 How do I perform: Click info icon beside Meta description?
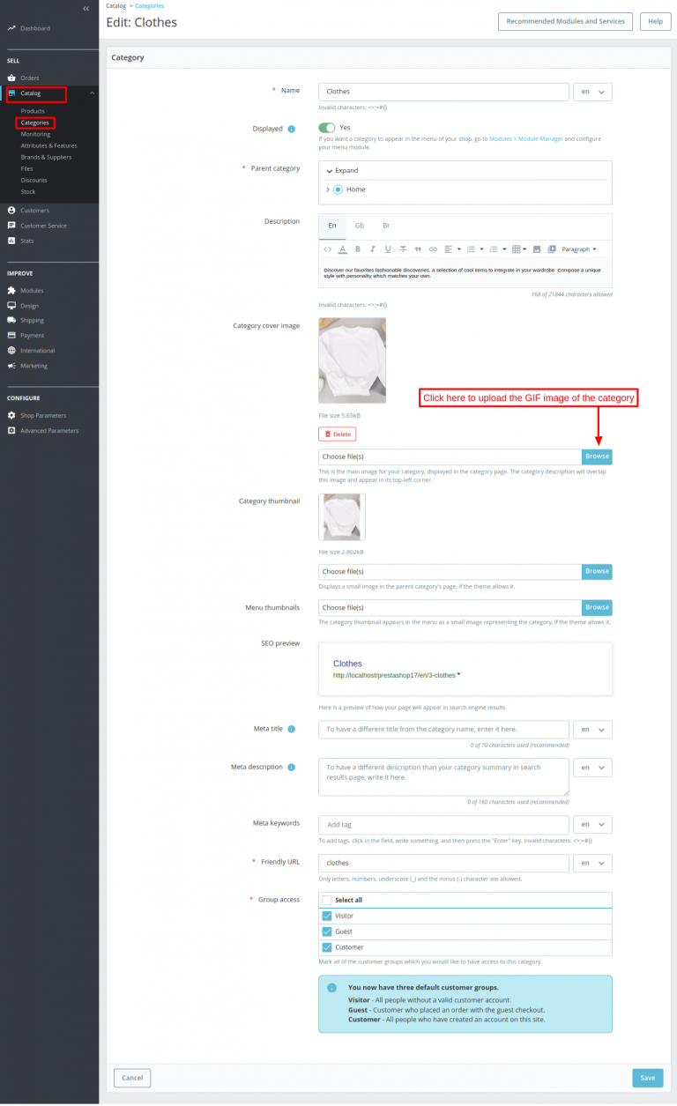click(292, 767)
